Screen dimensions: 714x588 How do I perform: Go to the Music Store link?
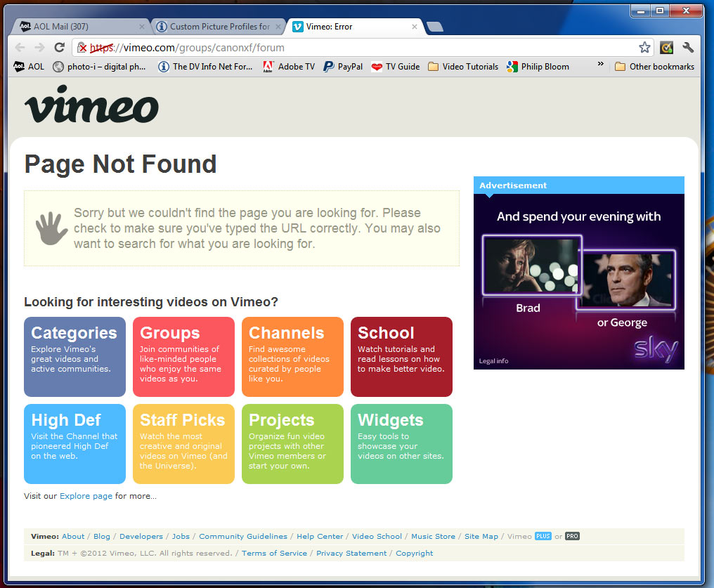pos(433,536)
